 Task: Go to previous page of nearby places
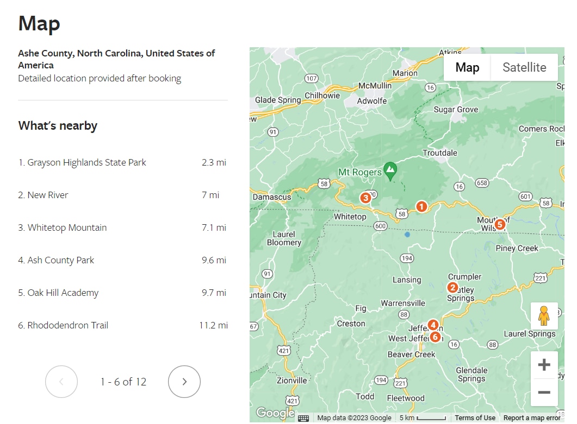coord(61,382)
